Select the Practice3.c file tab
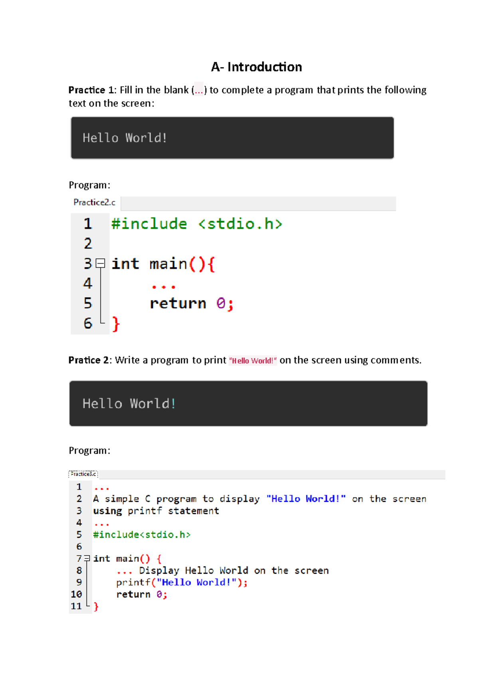 [83, 474]
